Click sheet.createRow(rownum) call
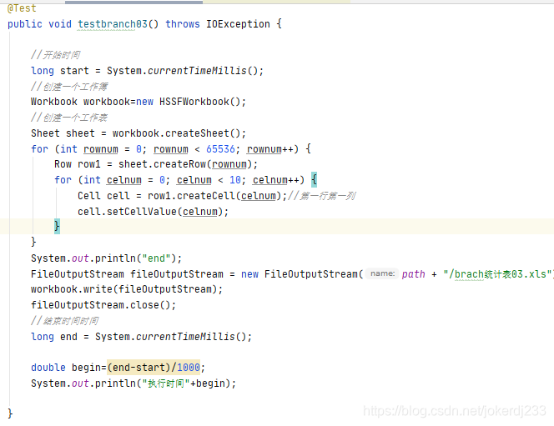 (x=185, y=164)
